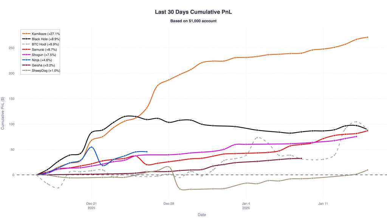This screenshot has width=387, height=221.
Task: Click the 'Date' x-axis title
Action: click(203, 215)
